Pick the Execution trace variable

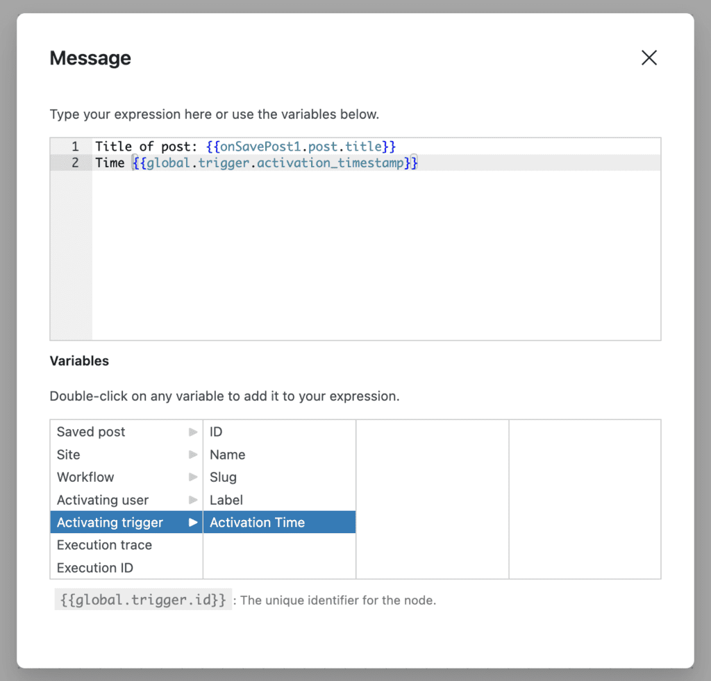click(104, 545)
